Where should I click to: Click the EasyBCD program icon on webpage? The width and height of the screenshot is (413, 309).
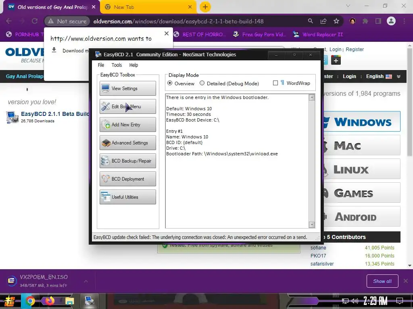(x=12, y=117)
